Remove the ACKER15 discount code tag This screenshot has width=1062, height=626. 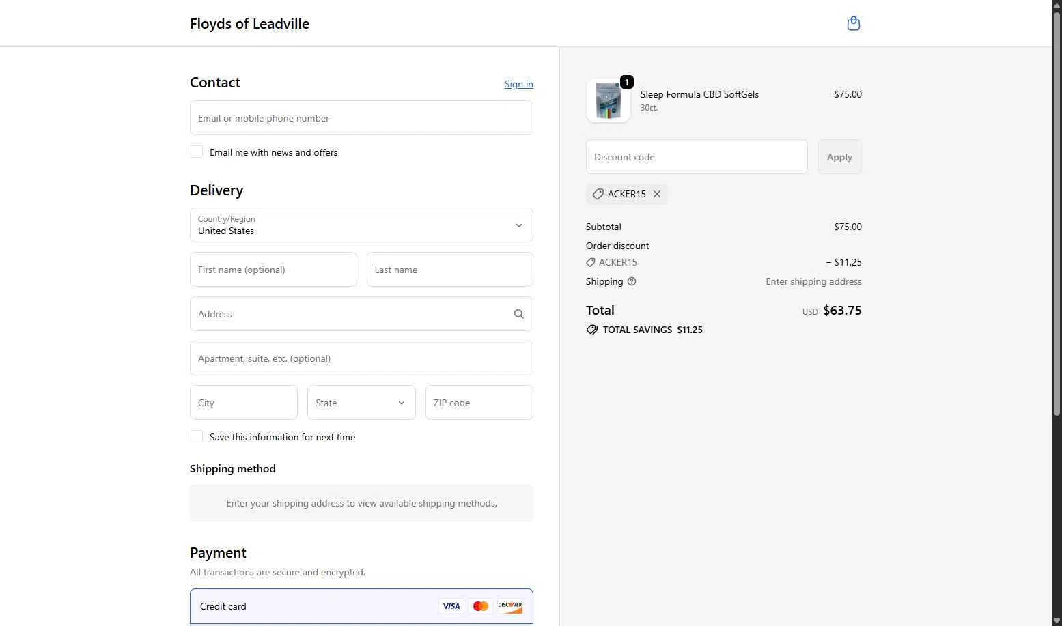(657, 194)
